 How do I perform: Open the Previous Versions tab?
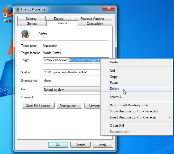pyautogui.click(x=92, y=19)
